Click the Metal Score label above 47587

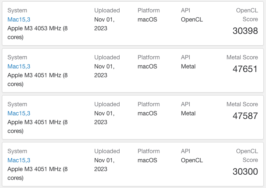coord(242,104)
